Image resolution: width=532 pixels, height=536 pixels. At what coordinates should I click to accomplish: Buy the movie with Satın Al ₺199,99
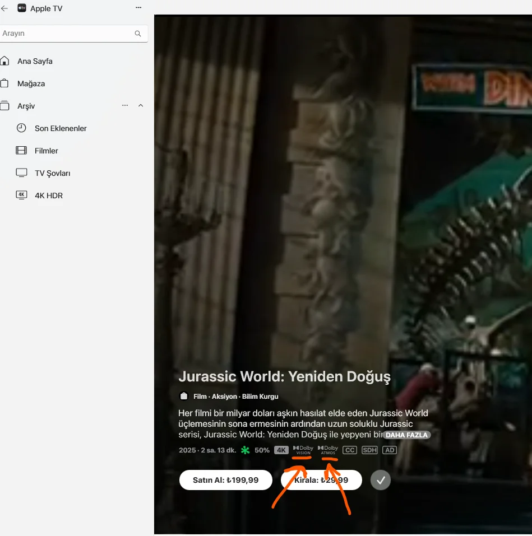pos(226,480)
